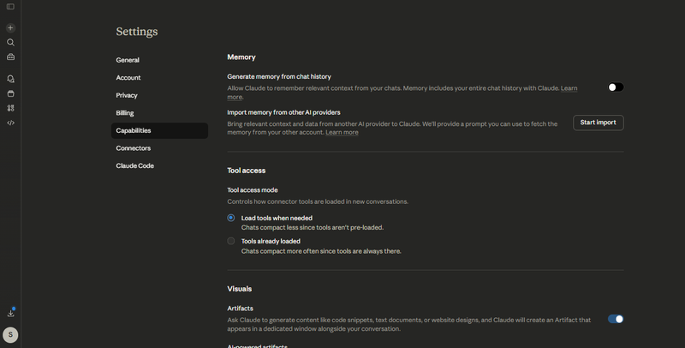Open the code brackets icon in sidebar
685x348 pixels.
(x=10, y=123)
